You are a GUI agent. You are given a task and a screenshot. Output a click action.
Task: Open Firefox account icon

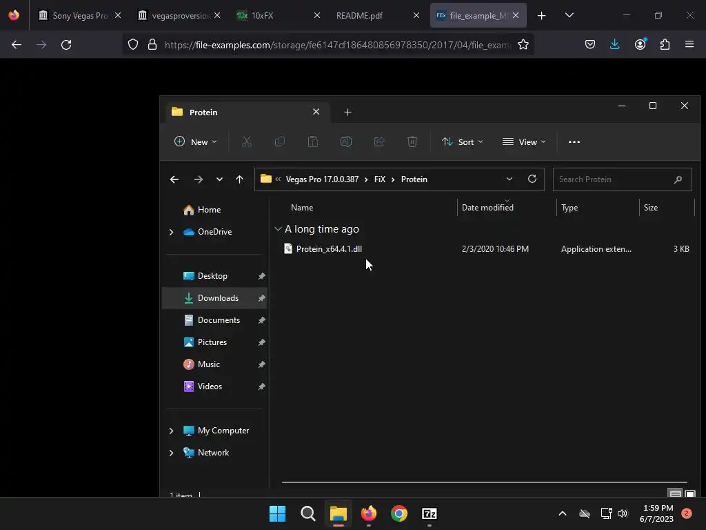[640, 44]
